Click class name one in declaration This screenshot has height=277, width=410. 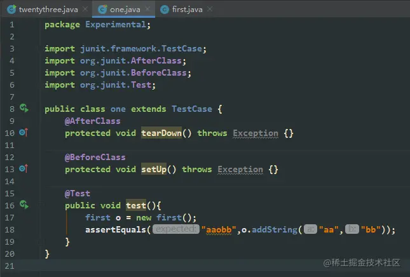[118, 109]
